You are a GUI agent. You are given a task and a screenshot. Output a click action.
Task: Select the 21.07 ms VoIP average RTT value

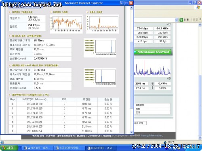coord(39,70)
